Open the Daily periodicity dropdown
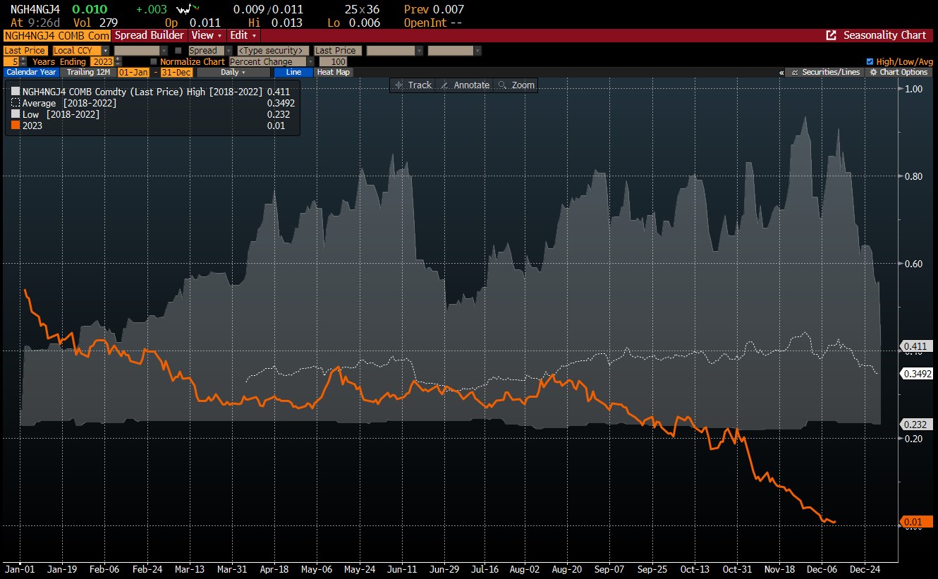This screenshot has height=579, width=938. (233, 72)
